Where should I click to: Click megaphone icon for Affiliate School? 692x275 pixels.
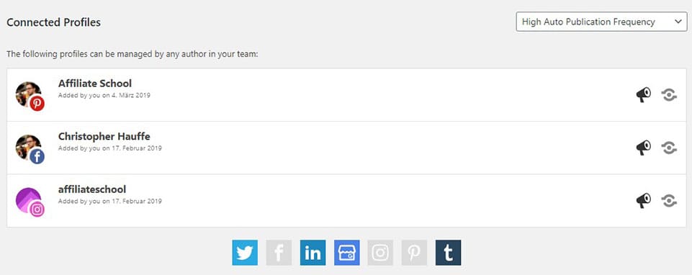[644, 94]
